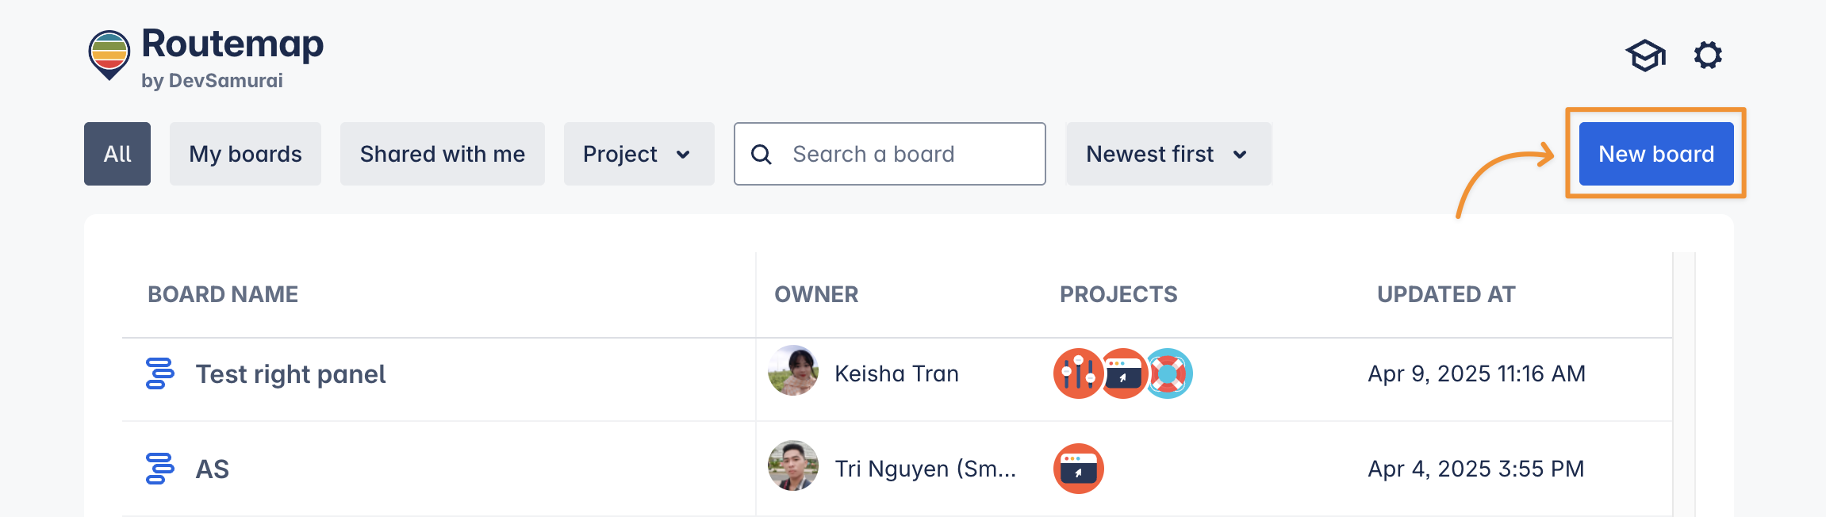Click the magnifier icon in search box
Viewport: 1826px width, 517px height.
point(761,155)
